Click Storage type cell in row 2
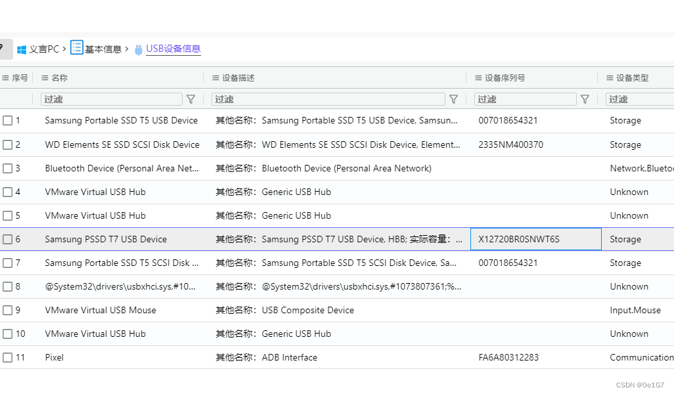The image size is (674, 394). (x=625, y=144)
